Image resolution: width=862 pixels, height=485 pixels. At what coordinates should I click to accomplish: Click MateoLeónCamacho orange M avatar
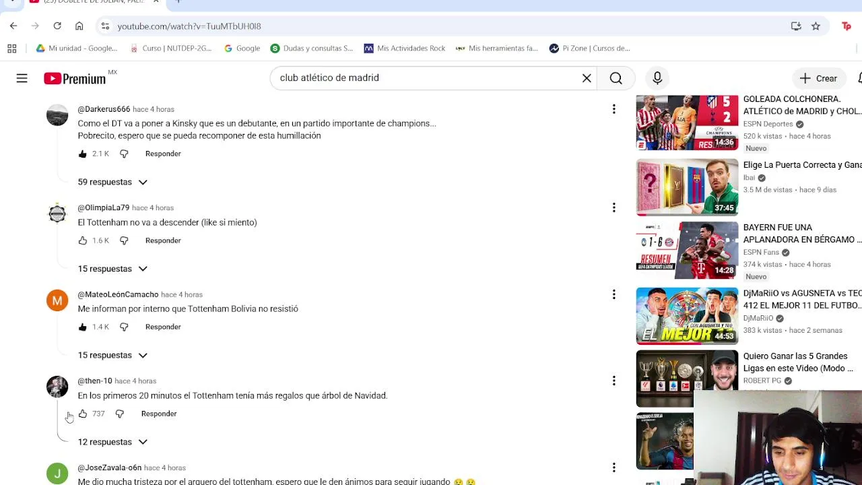57,300
